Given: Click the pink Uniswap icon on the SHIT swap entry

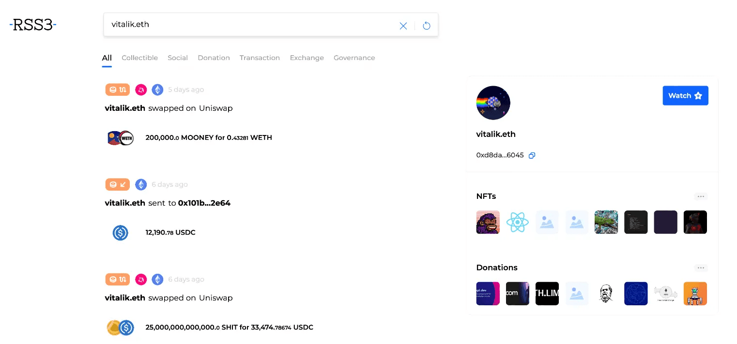Looking at the screenshot, I should coord(141,279).
